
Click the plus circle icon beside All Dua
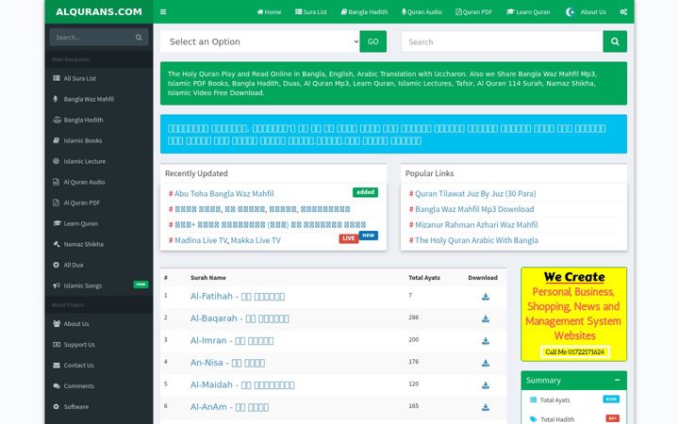(x=56, y=265)
